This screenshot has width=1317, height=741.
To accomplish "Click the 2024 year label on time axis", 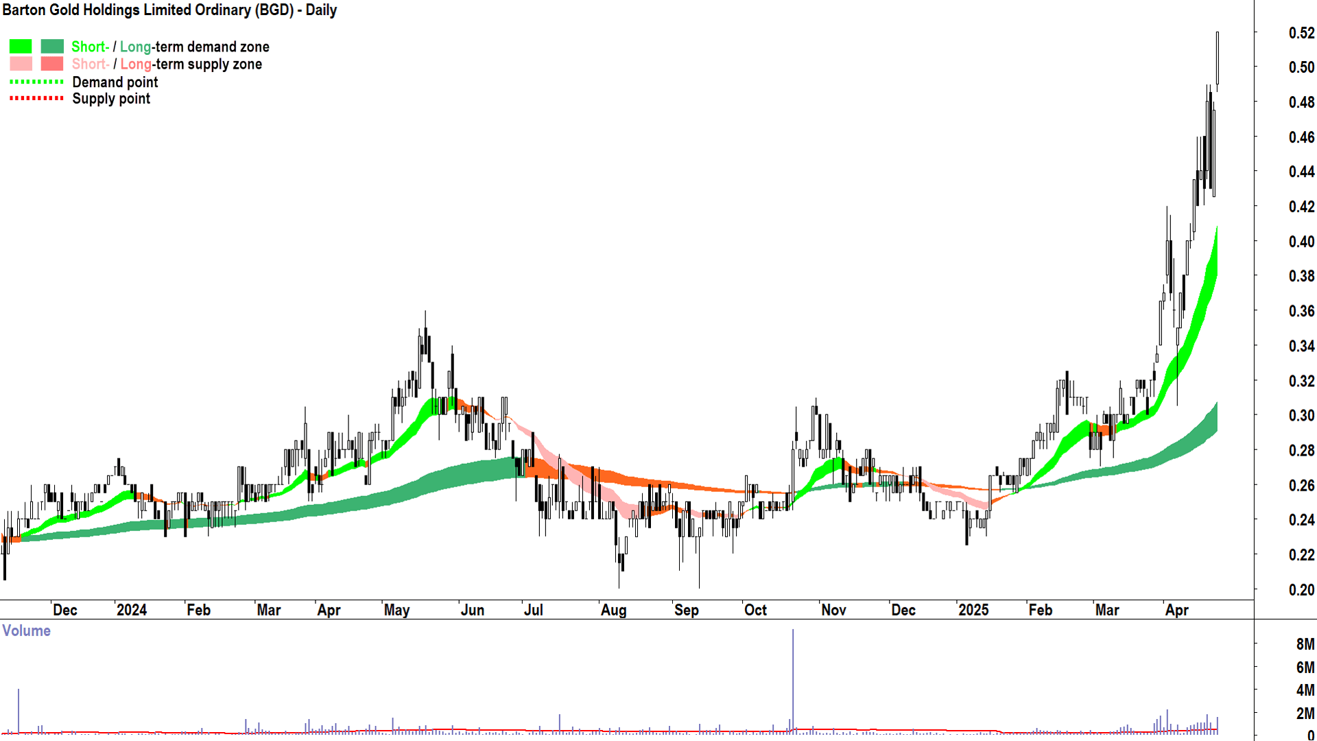I will [131, 610].
